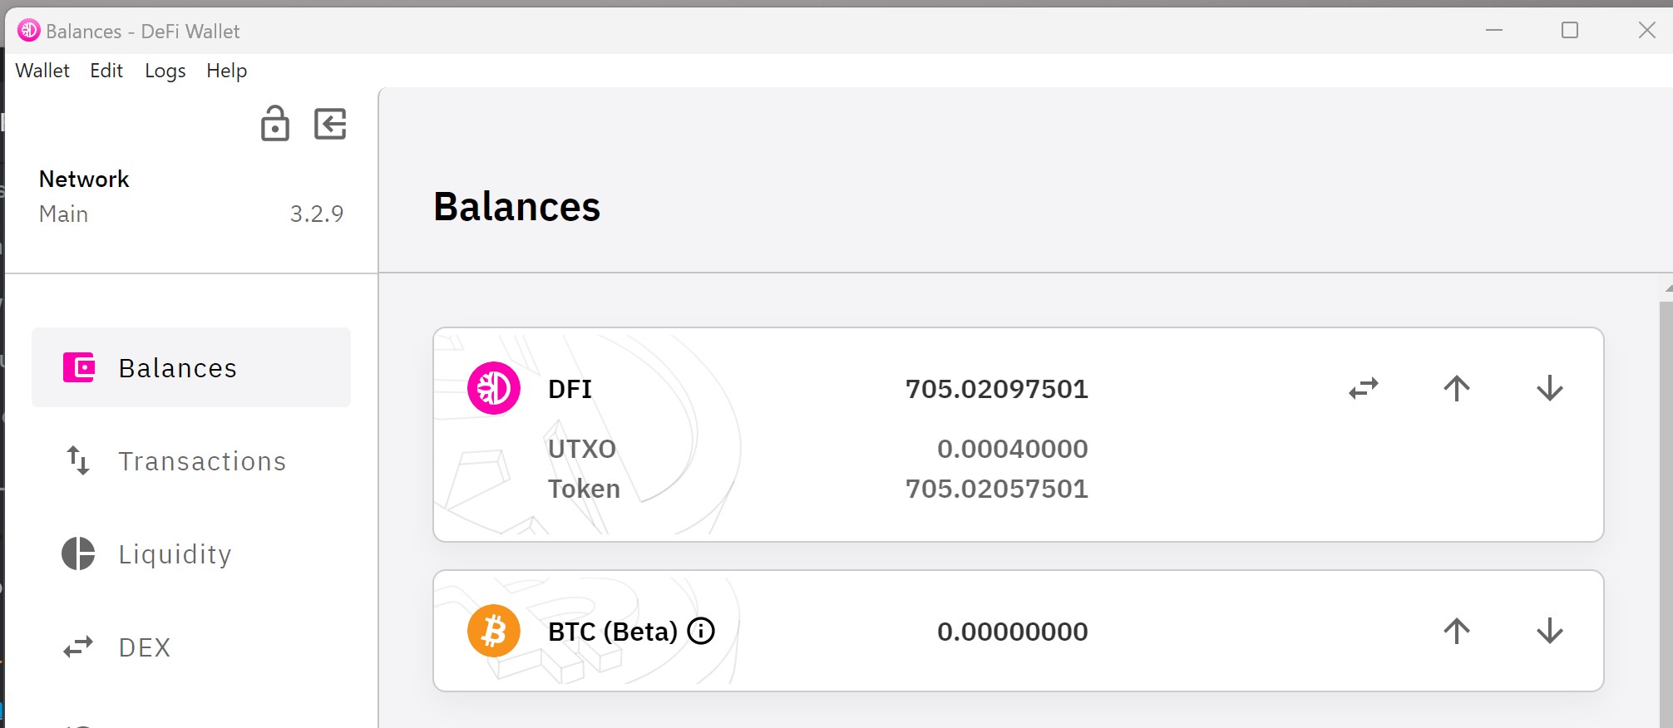Click the app logo in the title bar
This screenshot has width=1673, height=728.
[x=27, y=30]
